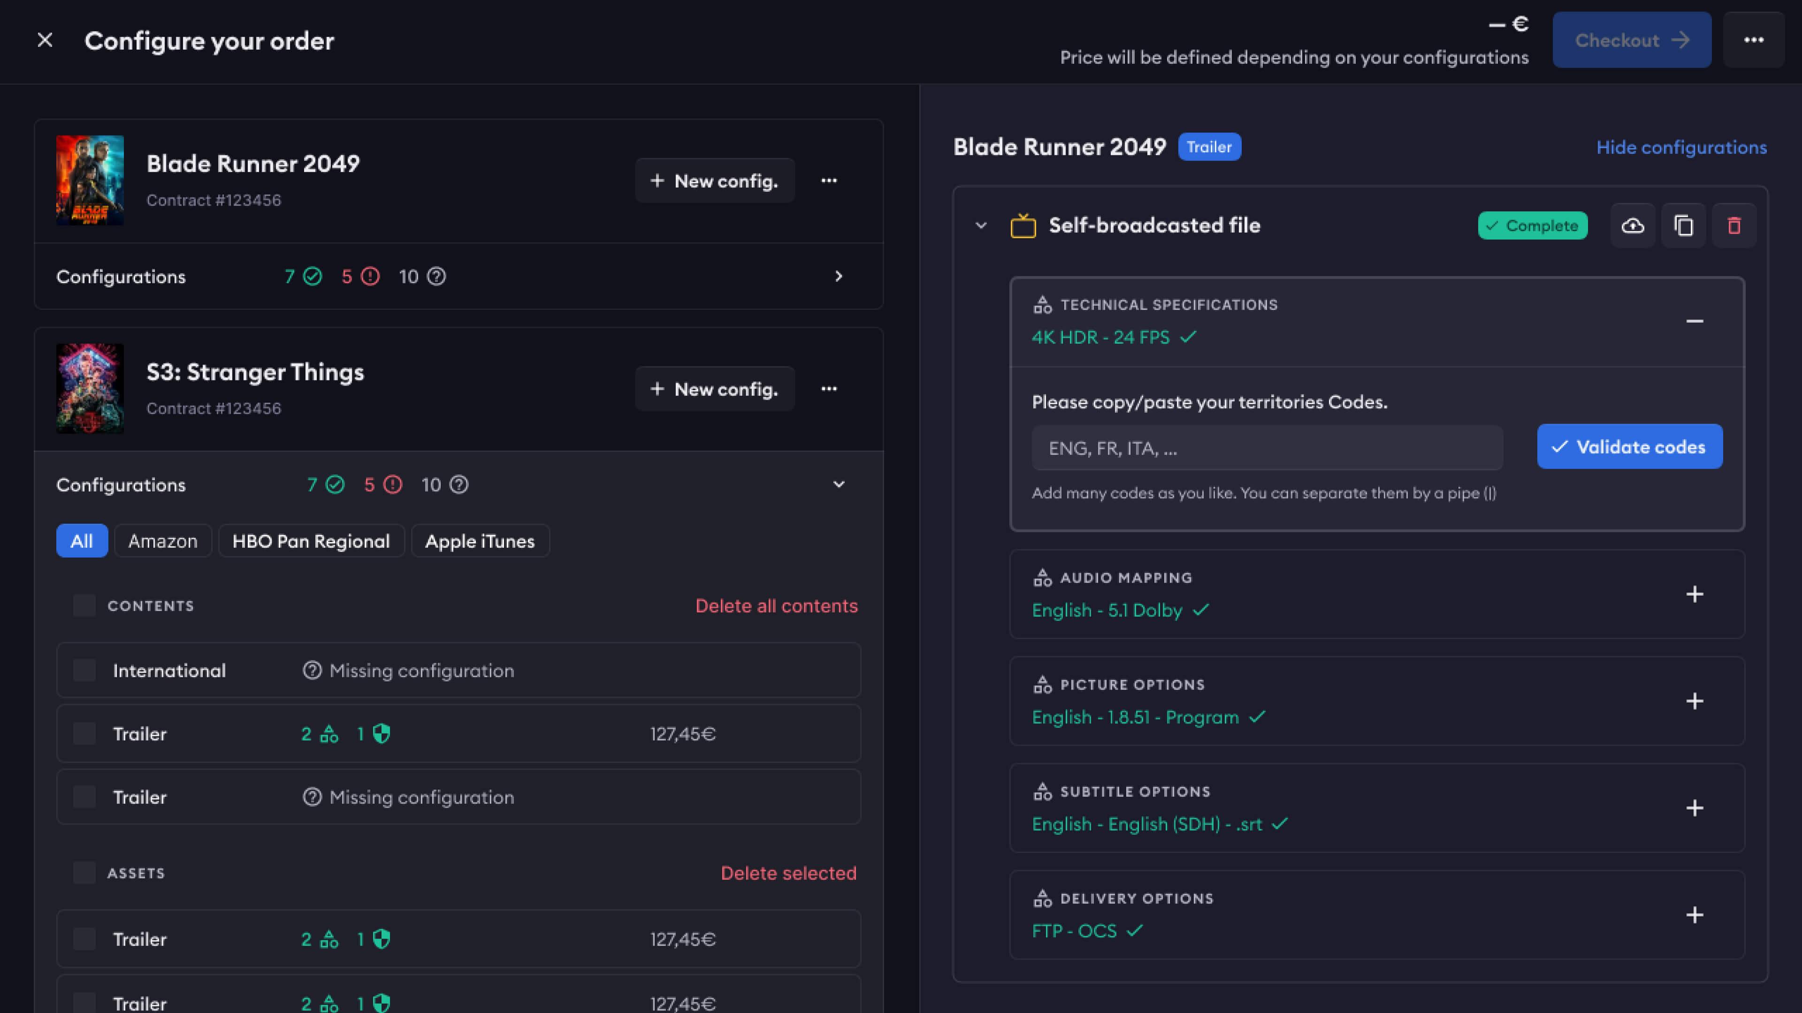Expand the Delivery Options section
1802x1013 pixels.
tap(1694, 915)
